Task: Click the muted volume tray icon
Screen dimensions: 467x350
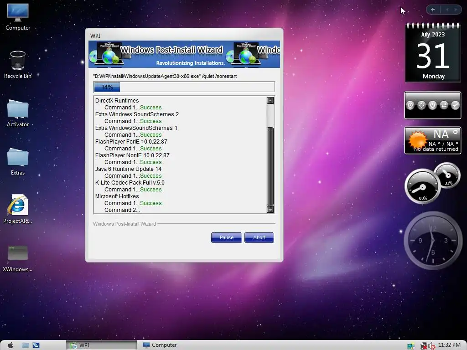Action: click(432, 345)
